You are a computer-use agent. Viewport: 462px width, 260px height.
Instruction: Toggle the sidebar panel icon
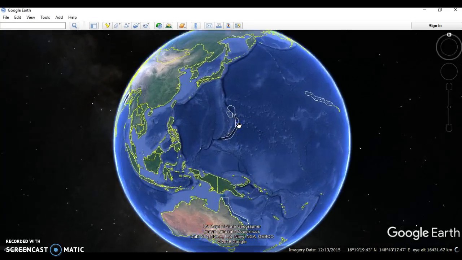93,26
